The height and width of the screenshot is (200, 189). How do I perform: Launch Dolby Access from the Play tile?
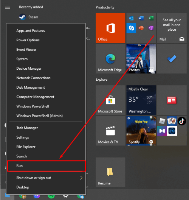(162, 131)
